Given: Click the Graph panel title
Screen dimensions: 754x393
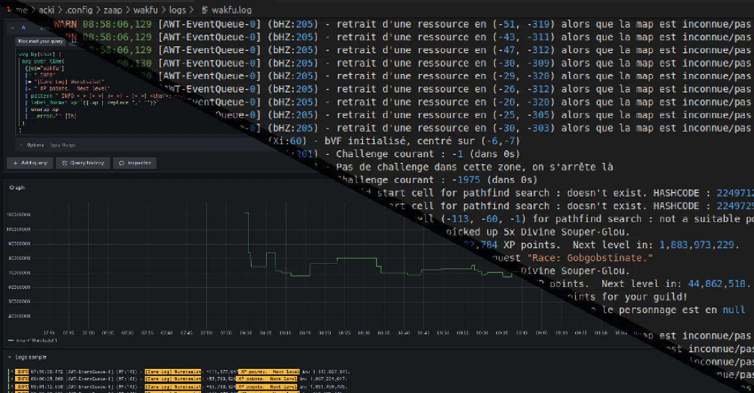Looking at the screenshot, I should (x=17, y=187).
